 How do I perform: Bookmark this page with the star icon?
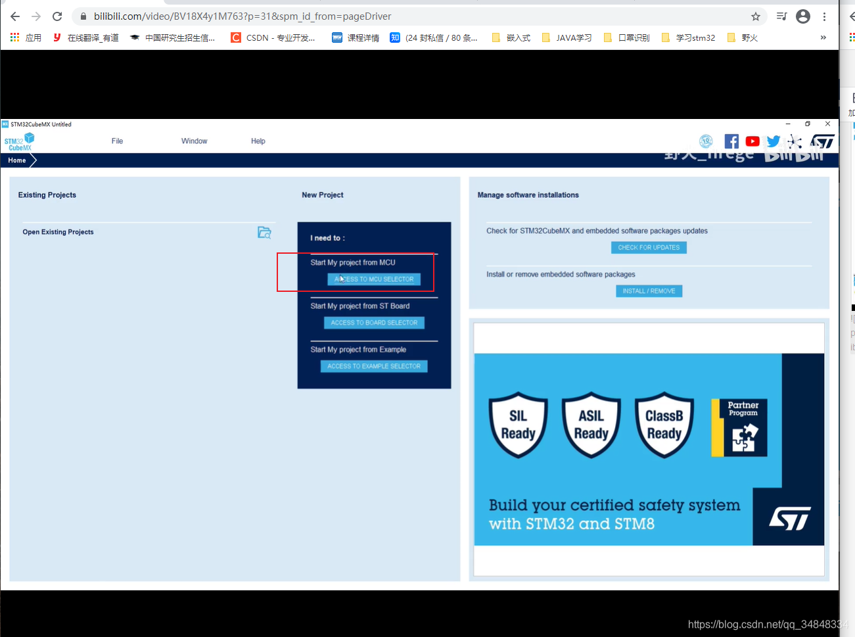coord(756,16)
